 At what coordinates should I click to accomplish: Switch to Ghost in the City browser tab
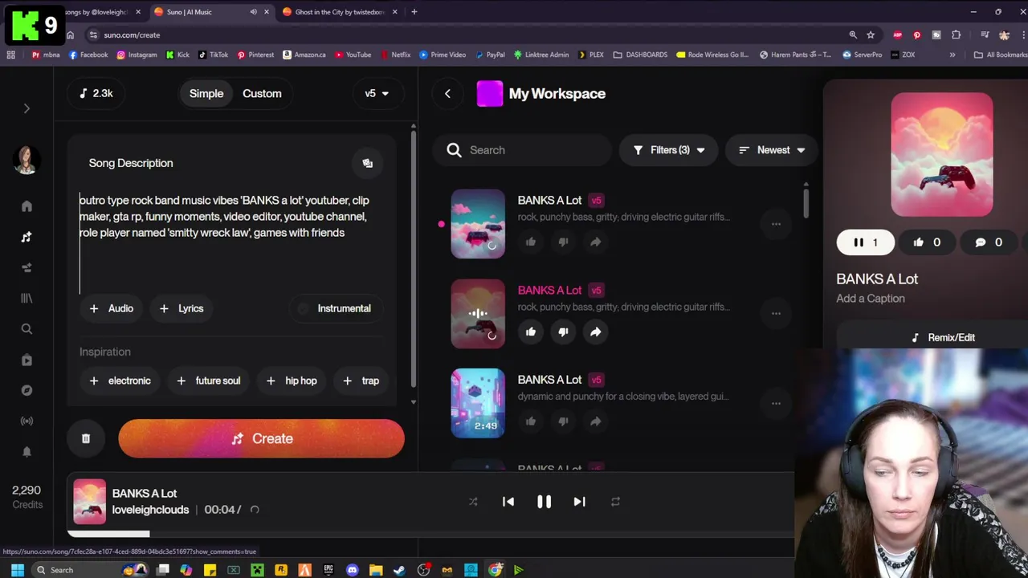click(340, 12)
